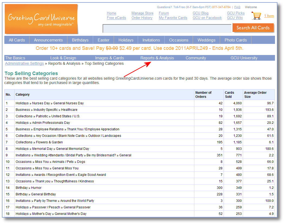Open the GCU Blog link
The image size is (285, 223).
coord(201,13)
